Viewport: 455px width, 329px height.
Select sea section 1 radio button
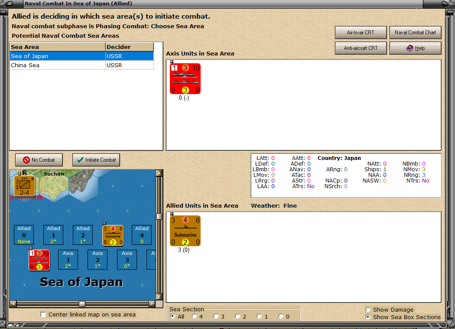point(260,316)
